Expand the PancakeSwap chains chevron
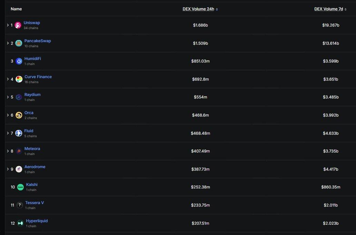356x235 pixels. point(8,43)
